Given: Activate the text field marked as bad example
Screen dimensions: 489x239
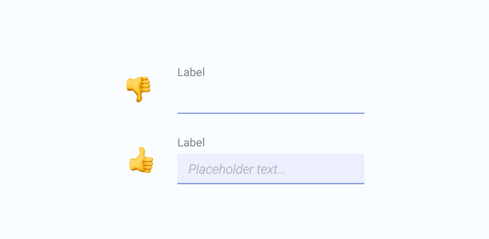Looking at the screenshot, I should coord(271,98).
